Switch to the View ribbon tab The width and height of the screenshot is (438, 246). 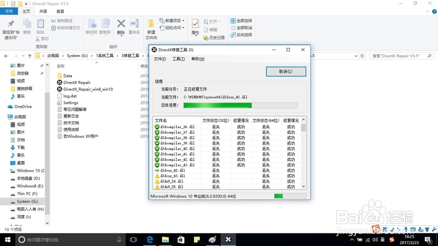pyautogui.click(x=60, y=11)
